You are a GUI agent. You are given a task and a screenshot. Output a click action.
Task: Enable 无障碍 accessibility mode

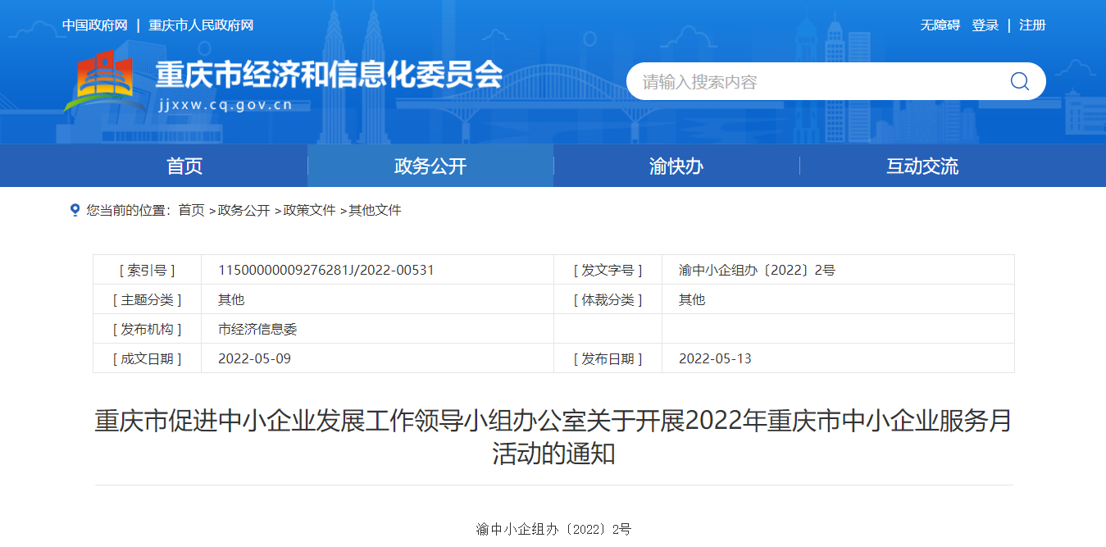(x=940, y=25)
